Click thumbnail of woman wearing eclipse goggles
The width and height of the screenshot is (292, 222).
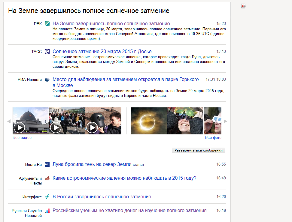185,121
